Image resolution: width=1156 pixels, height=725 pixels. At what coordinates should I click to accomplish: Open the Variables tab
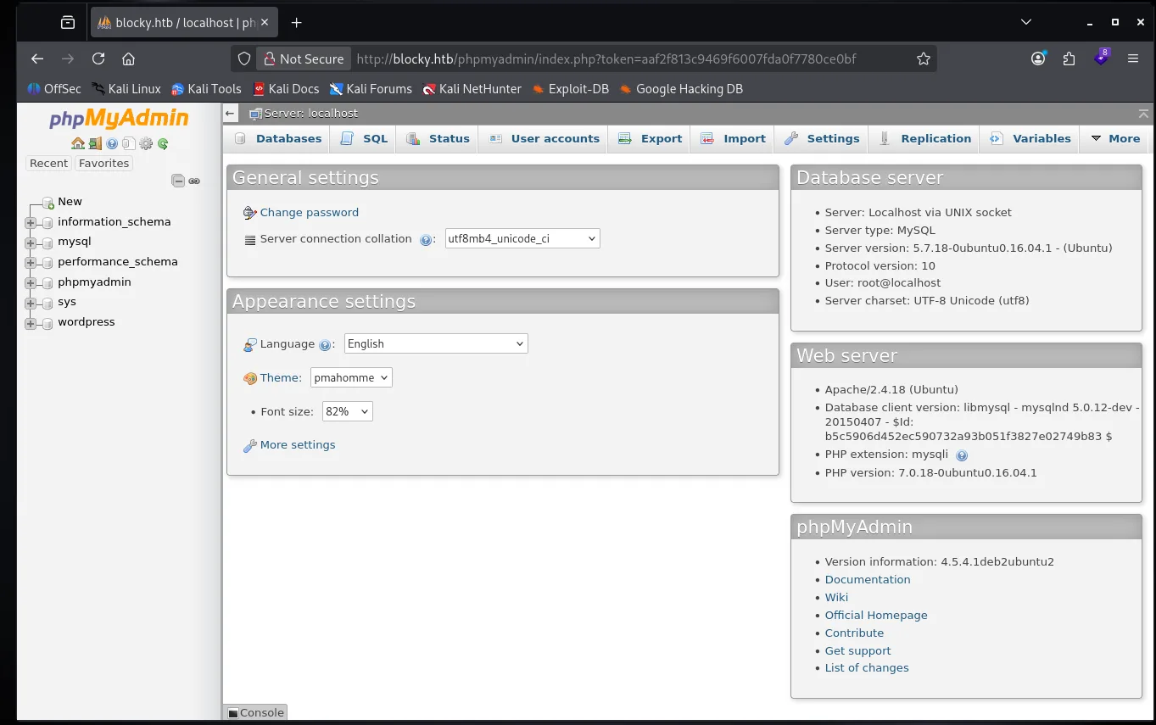coord(1030,138)
